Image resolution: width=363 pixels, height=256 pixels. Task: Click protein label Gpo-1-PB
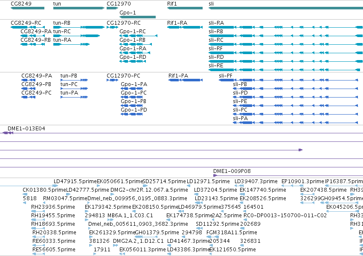[x=134, y=101]
